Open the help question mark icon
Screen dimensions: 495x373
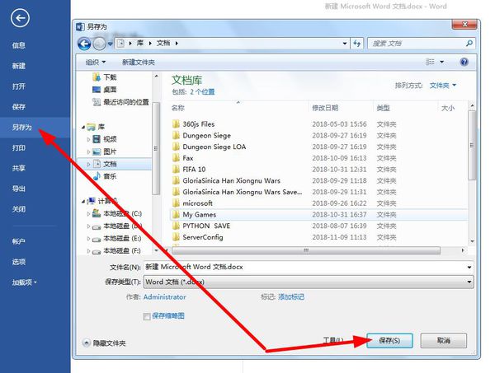464,62
